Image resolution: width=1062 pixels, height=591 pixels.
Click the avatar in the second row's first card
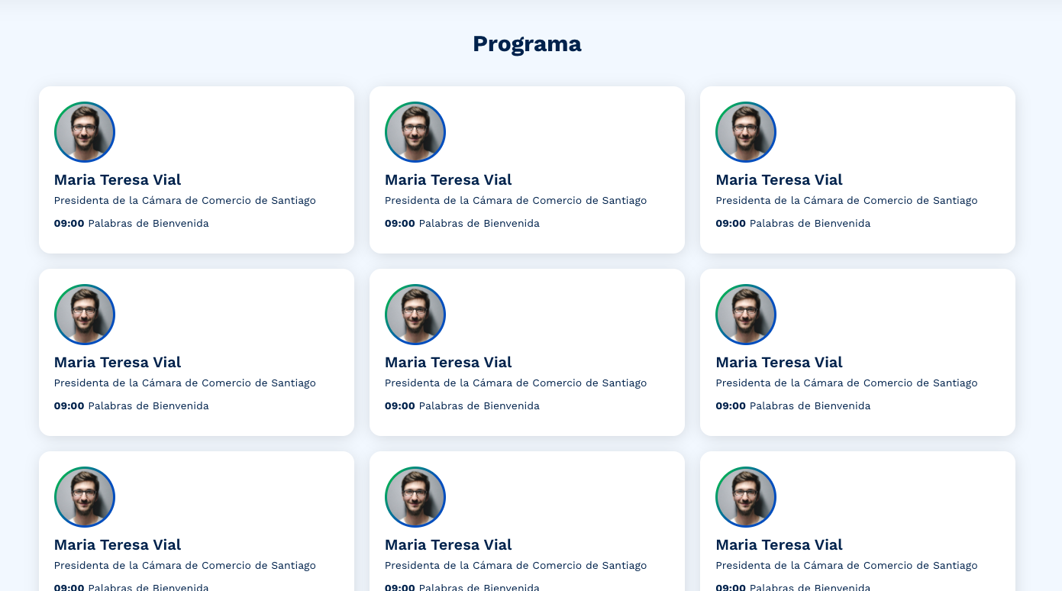85,315
